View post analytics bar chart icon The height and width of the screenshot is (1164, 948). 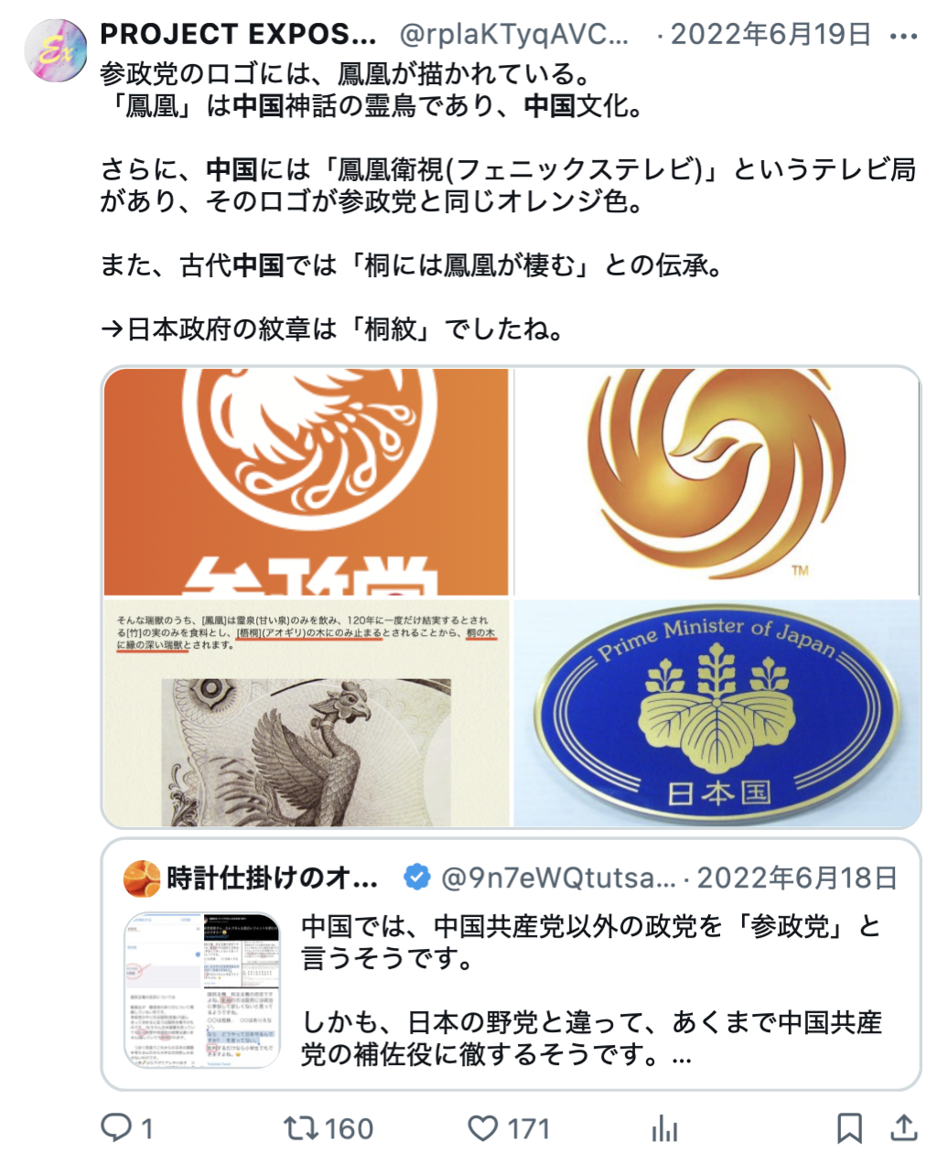(665, 1128)
